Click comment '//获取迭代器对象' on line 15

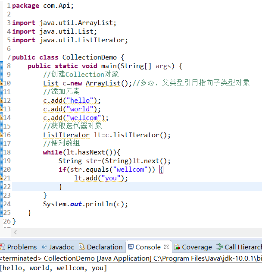coord(72,126)
